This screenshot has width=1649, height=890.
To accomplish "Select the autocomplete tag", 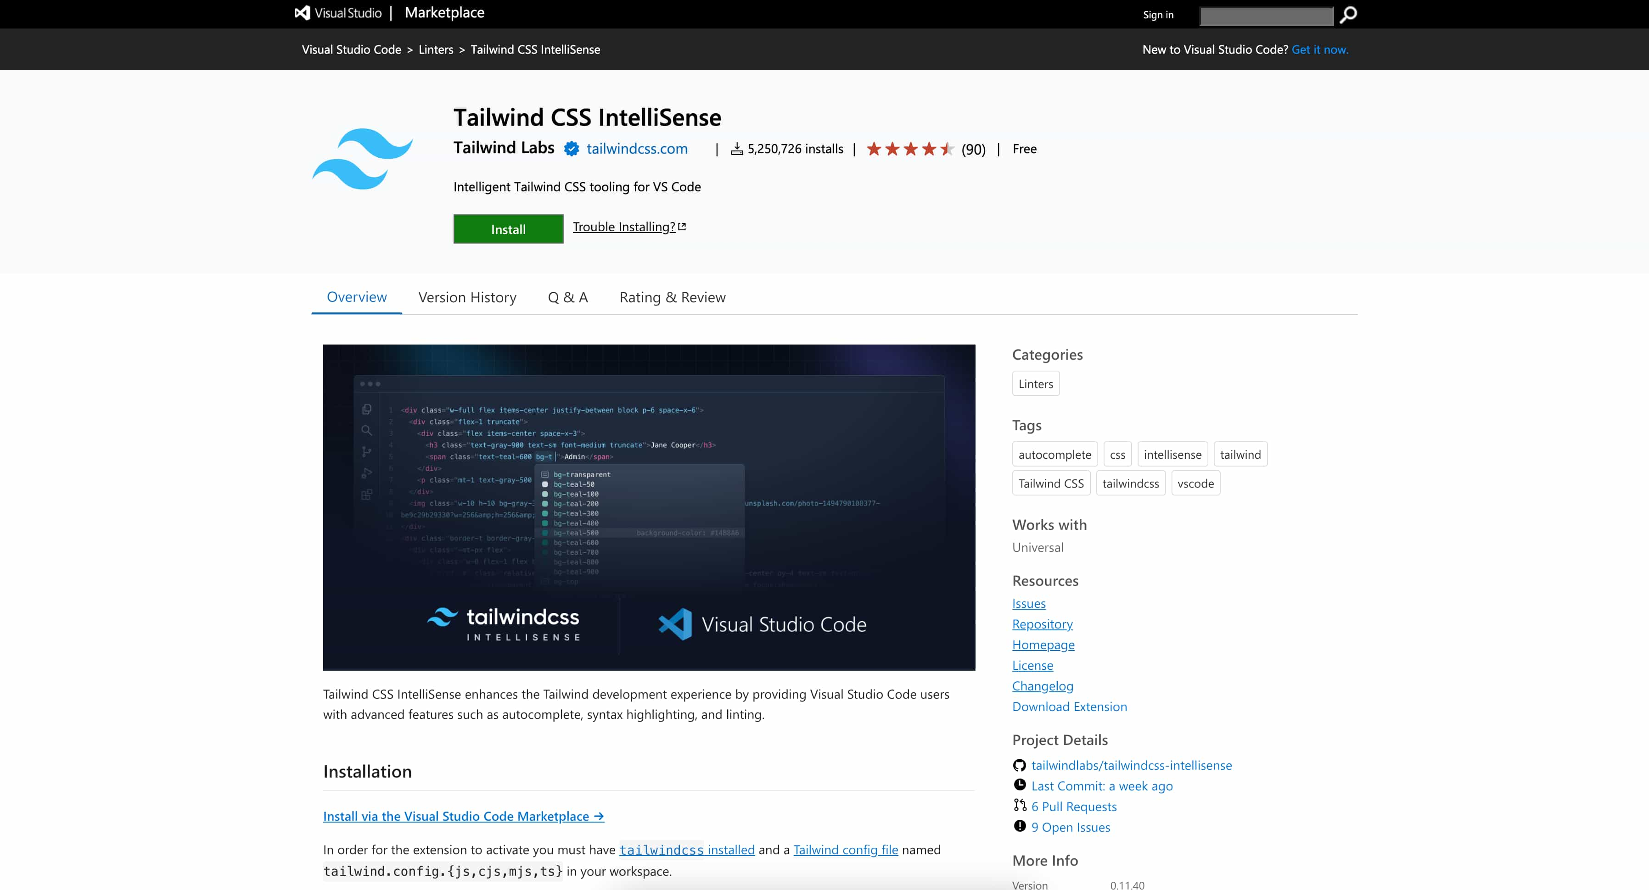I will click(x=1054, y=454).
